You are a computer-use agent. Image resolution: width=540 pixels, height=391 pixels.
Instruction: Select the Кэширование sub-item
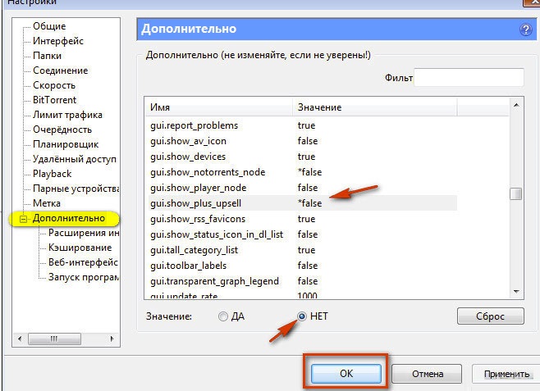pyautogui.click(x=80, y=248)
